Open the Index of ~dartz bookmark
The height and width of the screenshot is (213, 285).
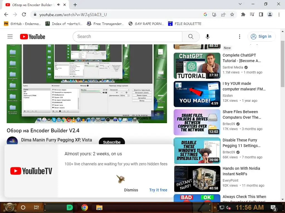(x=64, y=24)
